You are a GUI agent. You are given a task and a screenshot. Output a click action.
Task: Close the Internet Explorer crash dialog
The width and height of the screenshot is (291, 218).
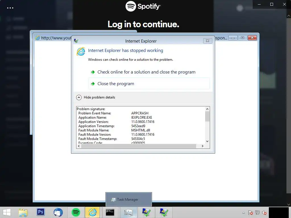click(207, 41)
